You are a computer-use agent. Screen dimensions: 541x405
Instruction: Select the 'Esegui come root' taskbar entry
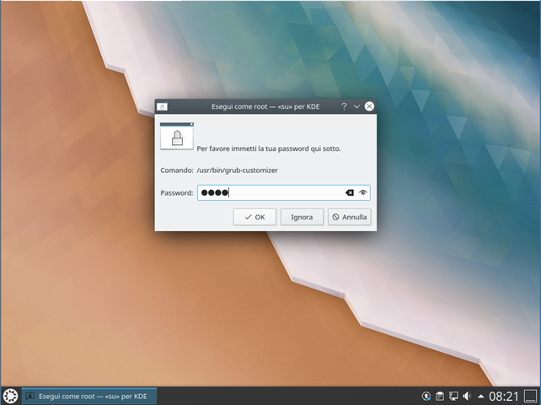(89, 396)
